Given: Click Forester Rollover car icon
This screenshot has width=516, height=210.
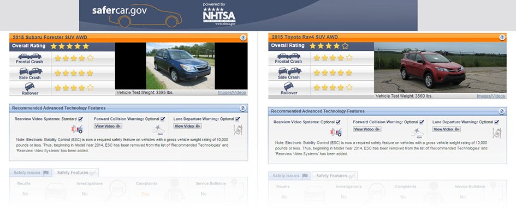Looking at the screenshot, I should 29,86.
